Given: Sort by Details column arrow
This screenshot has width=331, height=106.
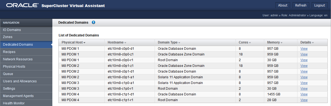Looking at the screenshot, I should [x=313, y=43].
